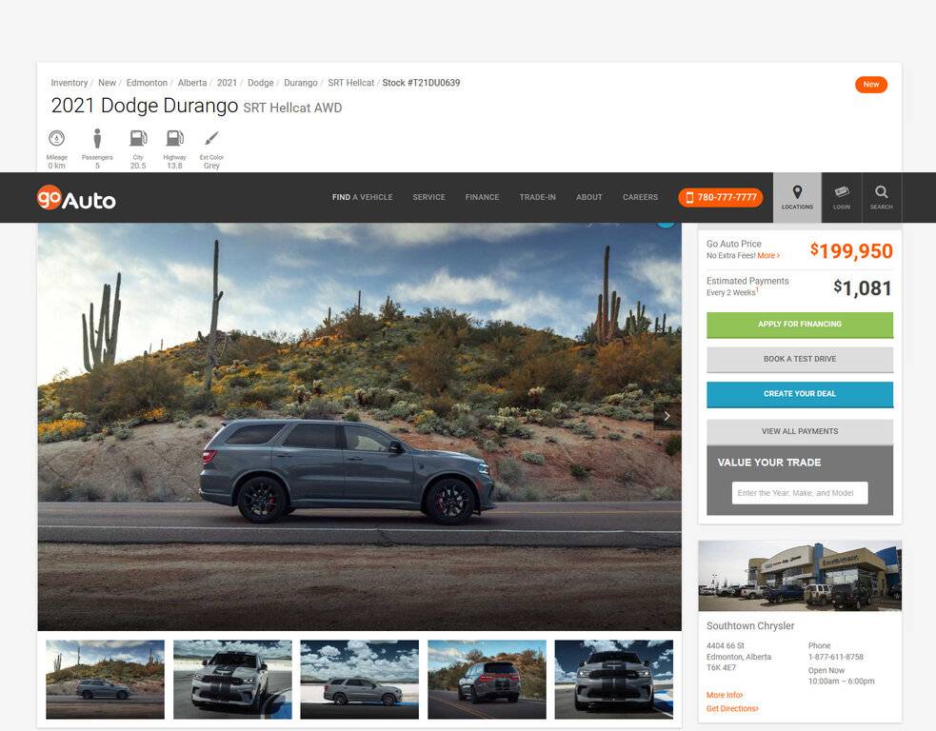Select the Locations map pin icon
Screen dimensions: 936x731
pos(797,193)
